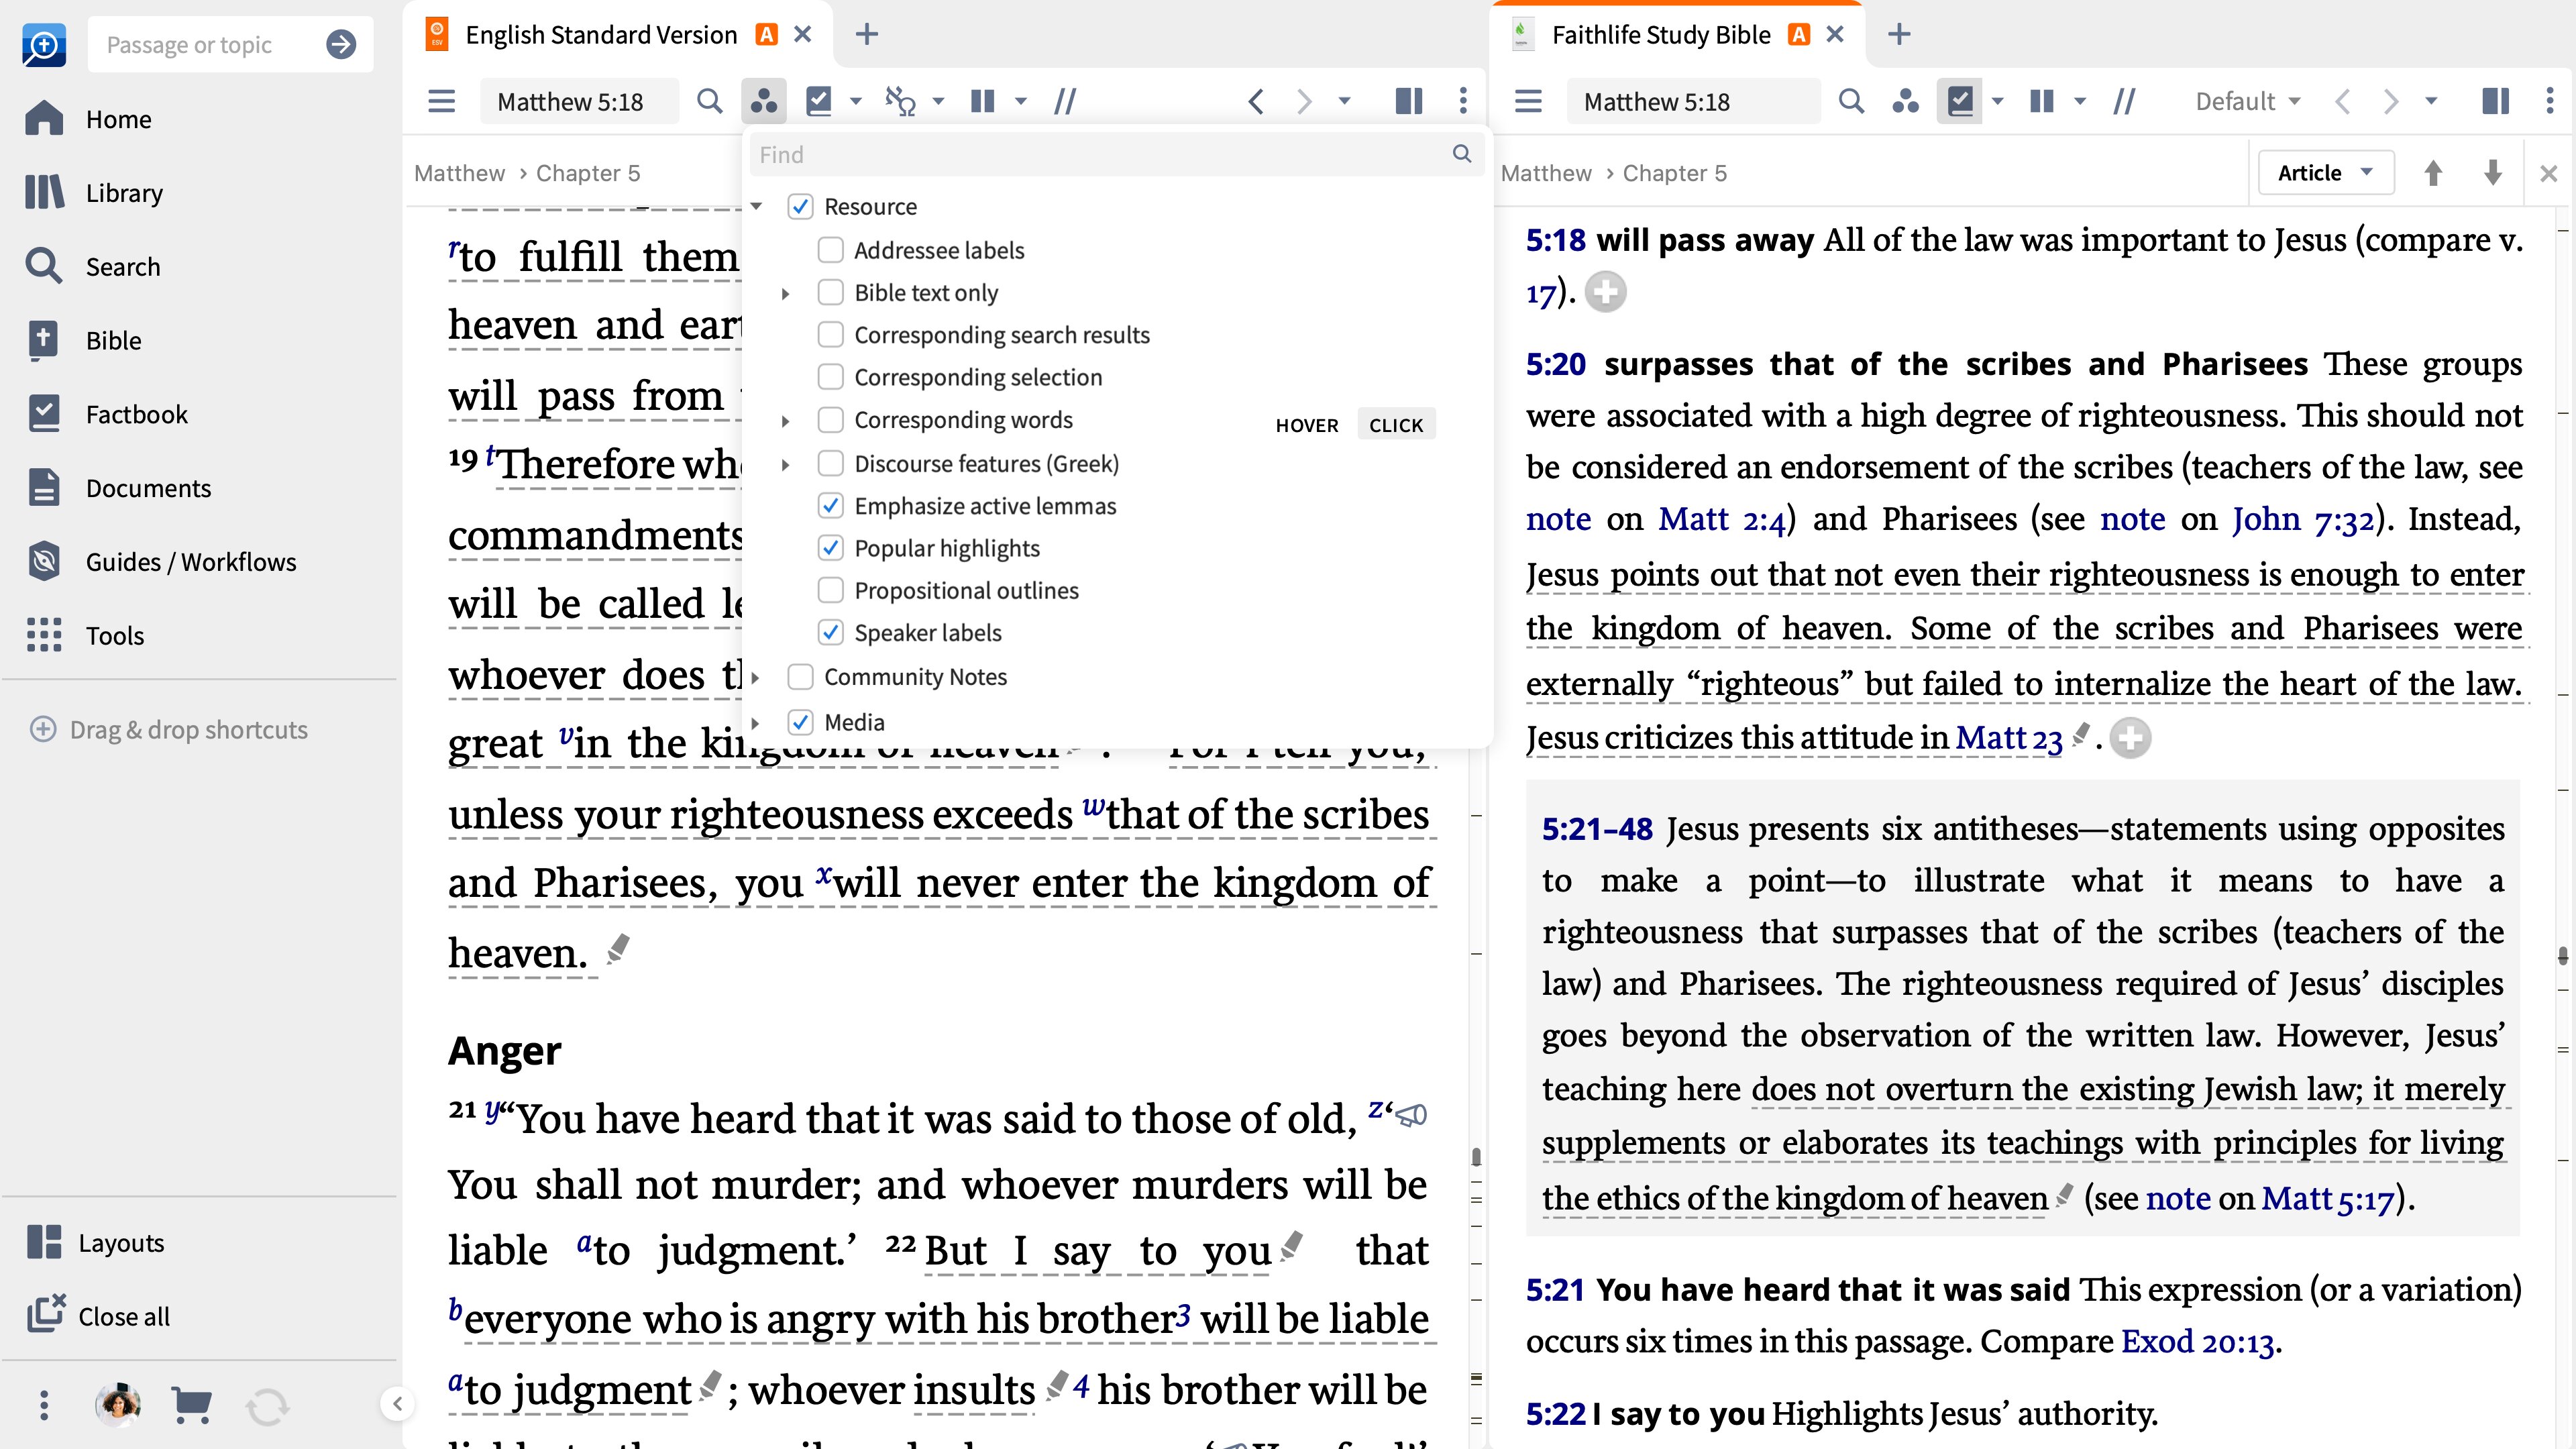Submit passage with the go arrow
Viewport: 2576px width, 1449px height.
[341, 44]
